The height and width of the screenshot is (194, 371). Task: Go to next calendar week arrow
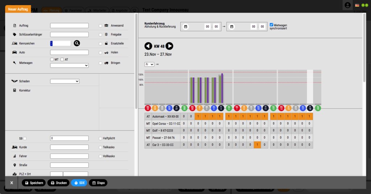169,46
